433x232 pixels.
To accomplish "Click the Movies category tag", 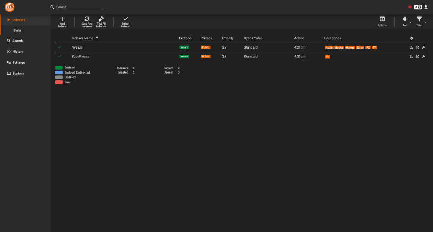I will pos(350,48).
